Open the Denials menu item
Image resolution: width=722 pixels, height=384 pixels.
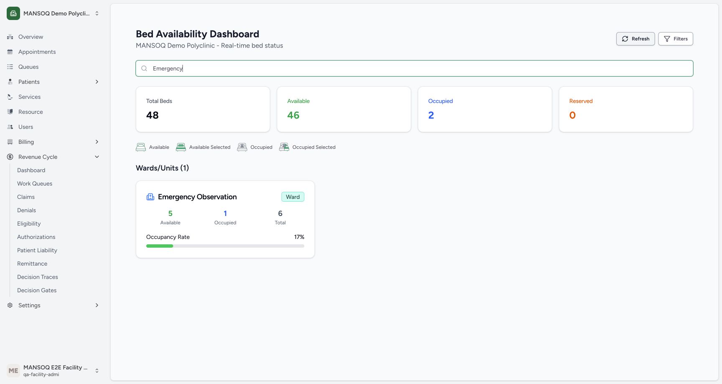coord(27,210)
